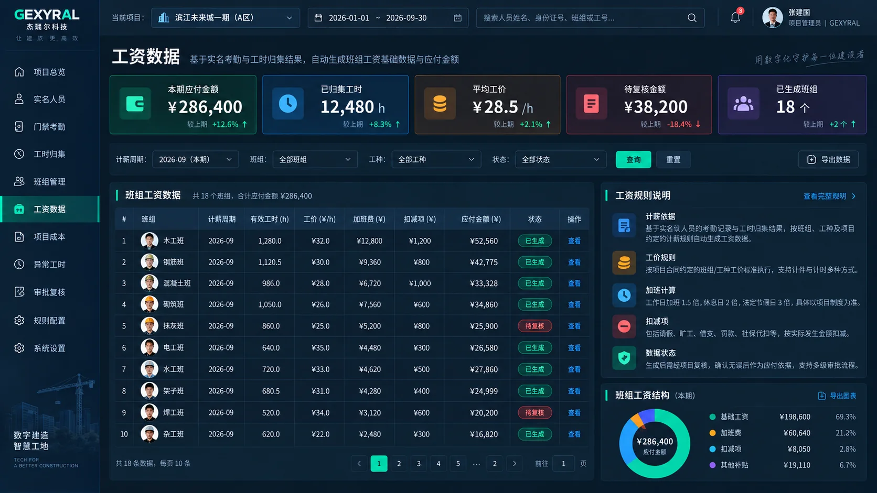Click the 工价规则 coins icon
877x493 pixels.
coord(624,262)
